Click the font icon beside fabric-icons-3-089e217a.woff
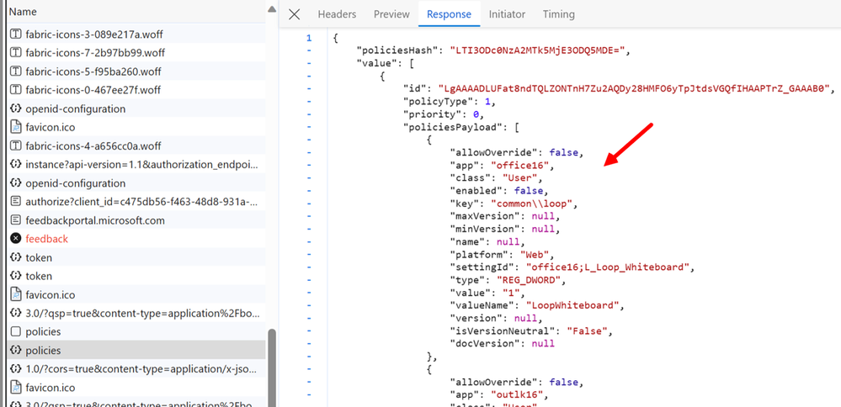 [x=16, y=34]
